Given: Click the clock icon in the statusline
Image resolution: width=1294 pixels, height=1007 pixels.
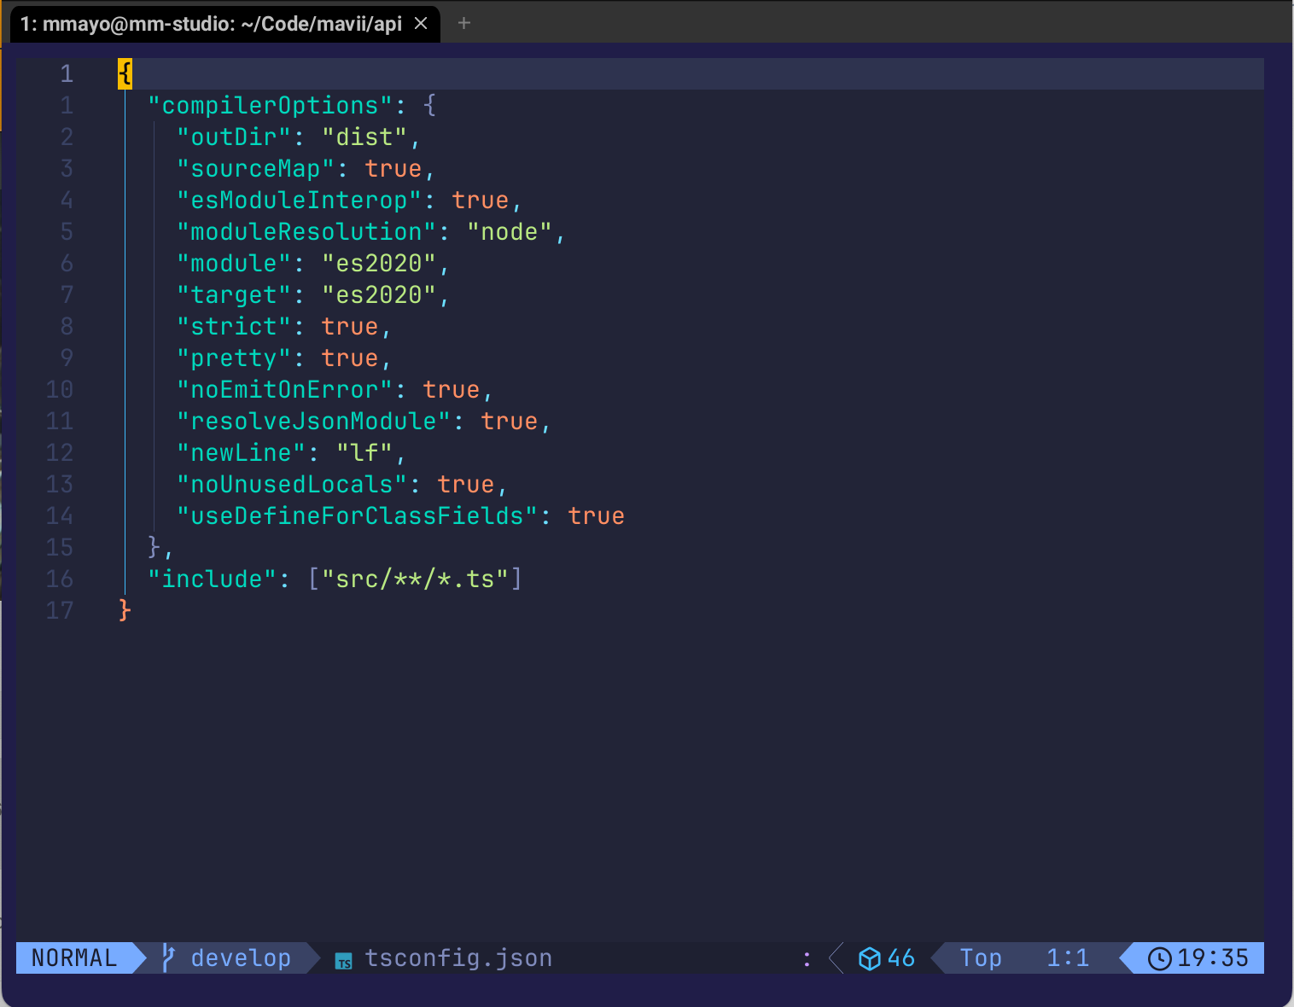Looking at the screenshot, I should (x=1159, y=958).
